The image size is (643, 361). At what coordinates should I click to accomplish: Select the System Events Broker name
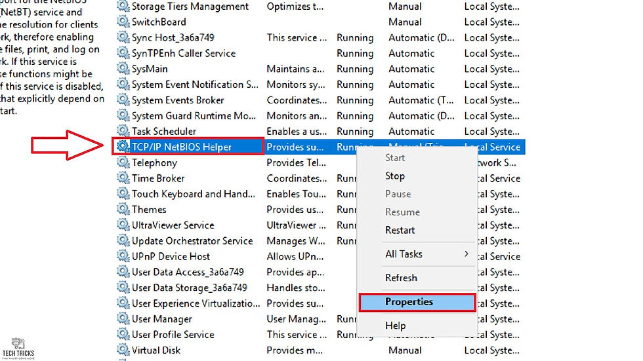[178, 100]
